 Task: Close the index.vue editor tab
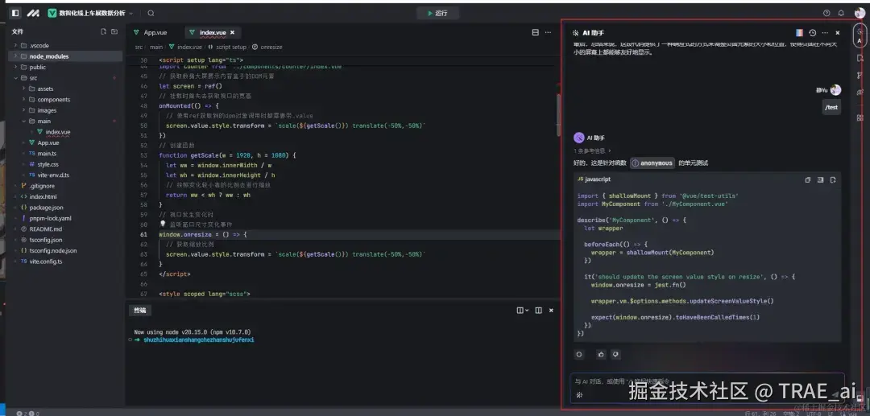click(x=232, y=33)
